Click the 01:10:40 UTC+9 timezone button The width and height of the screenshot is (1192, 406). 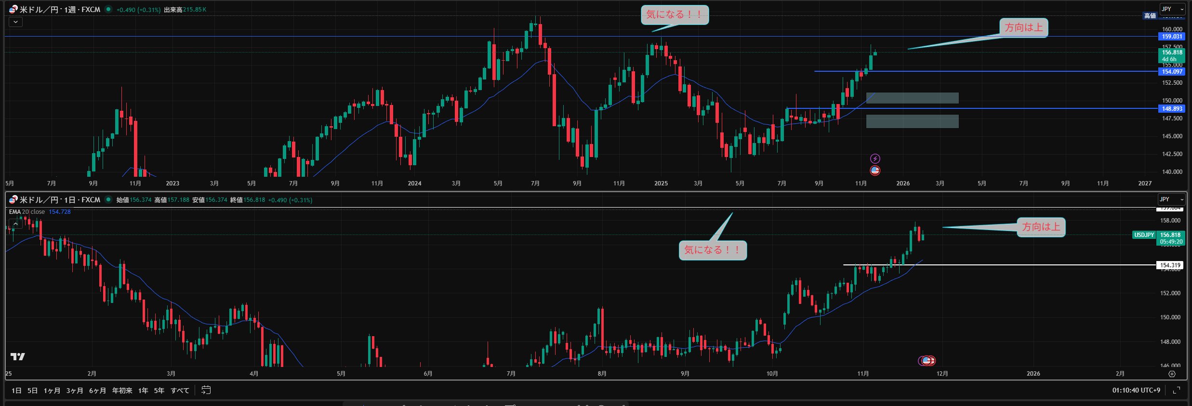[x=1136, y=390]
